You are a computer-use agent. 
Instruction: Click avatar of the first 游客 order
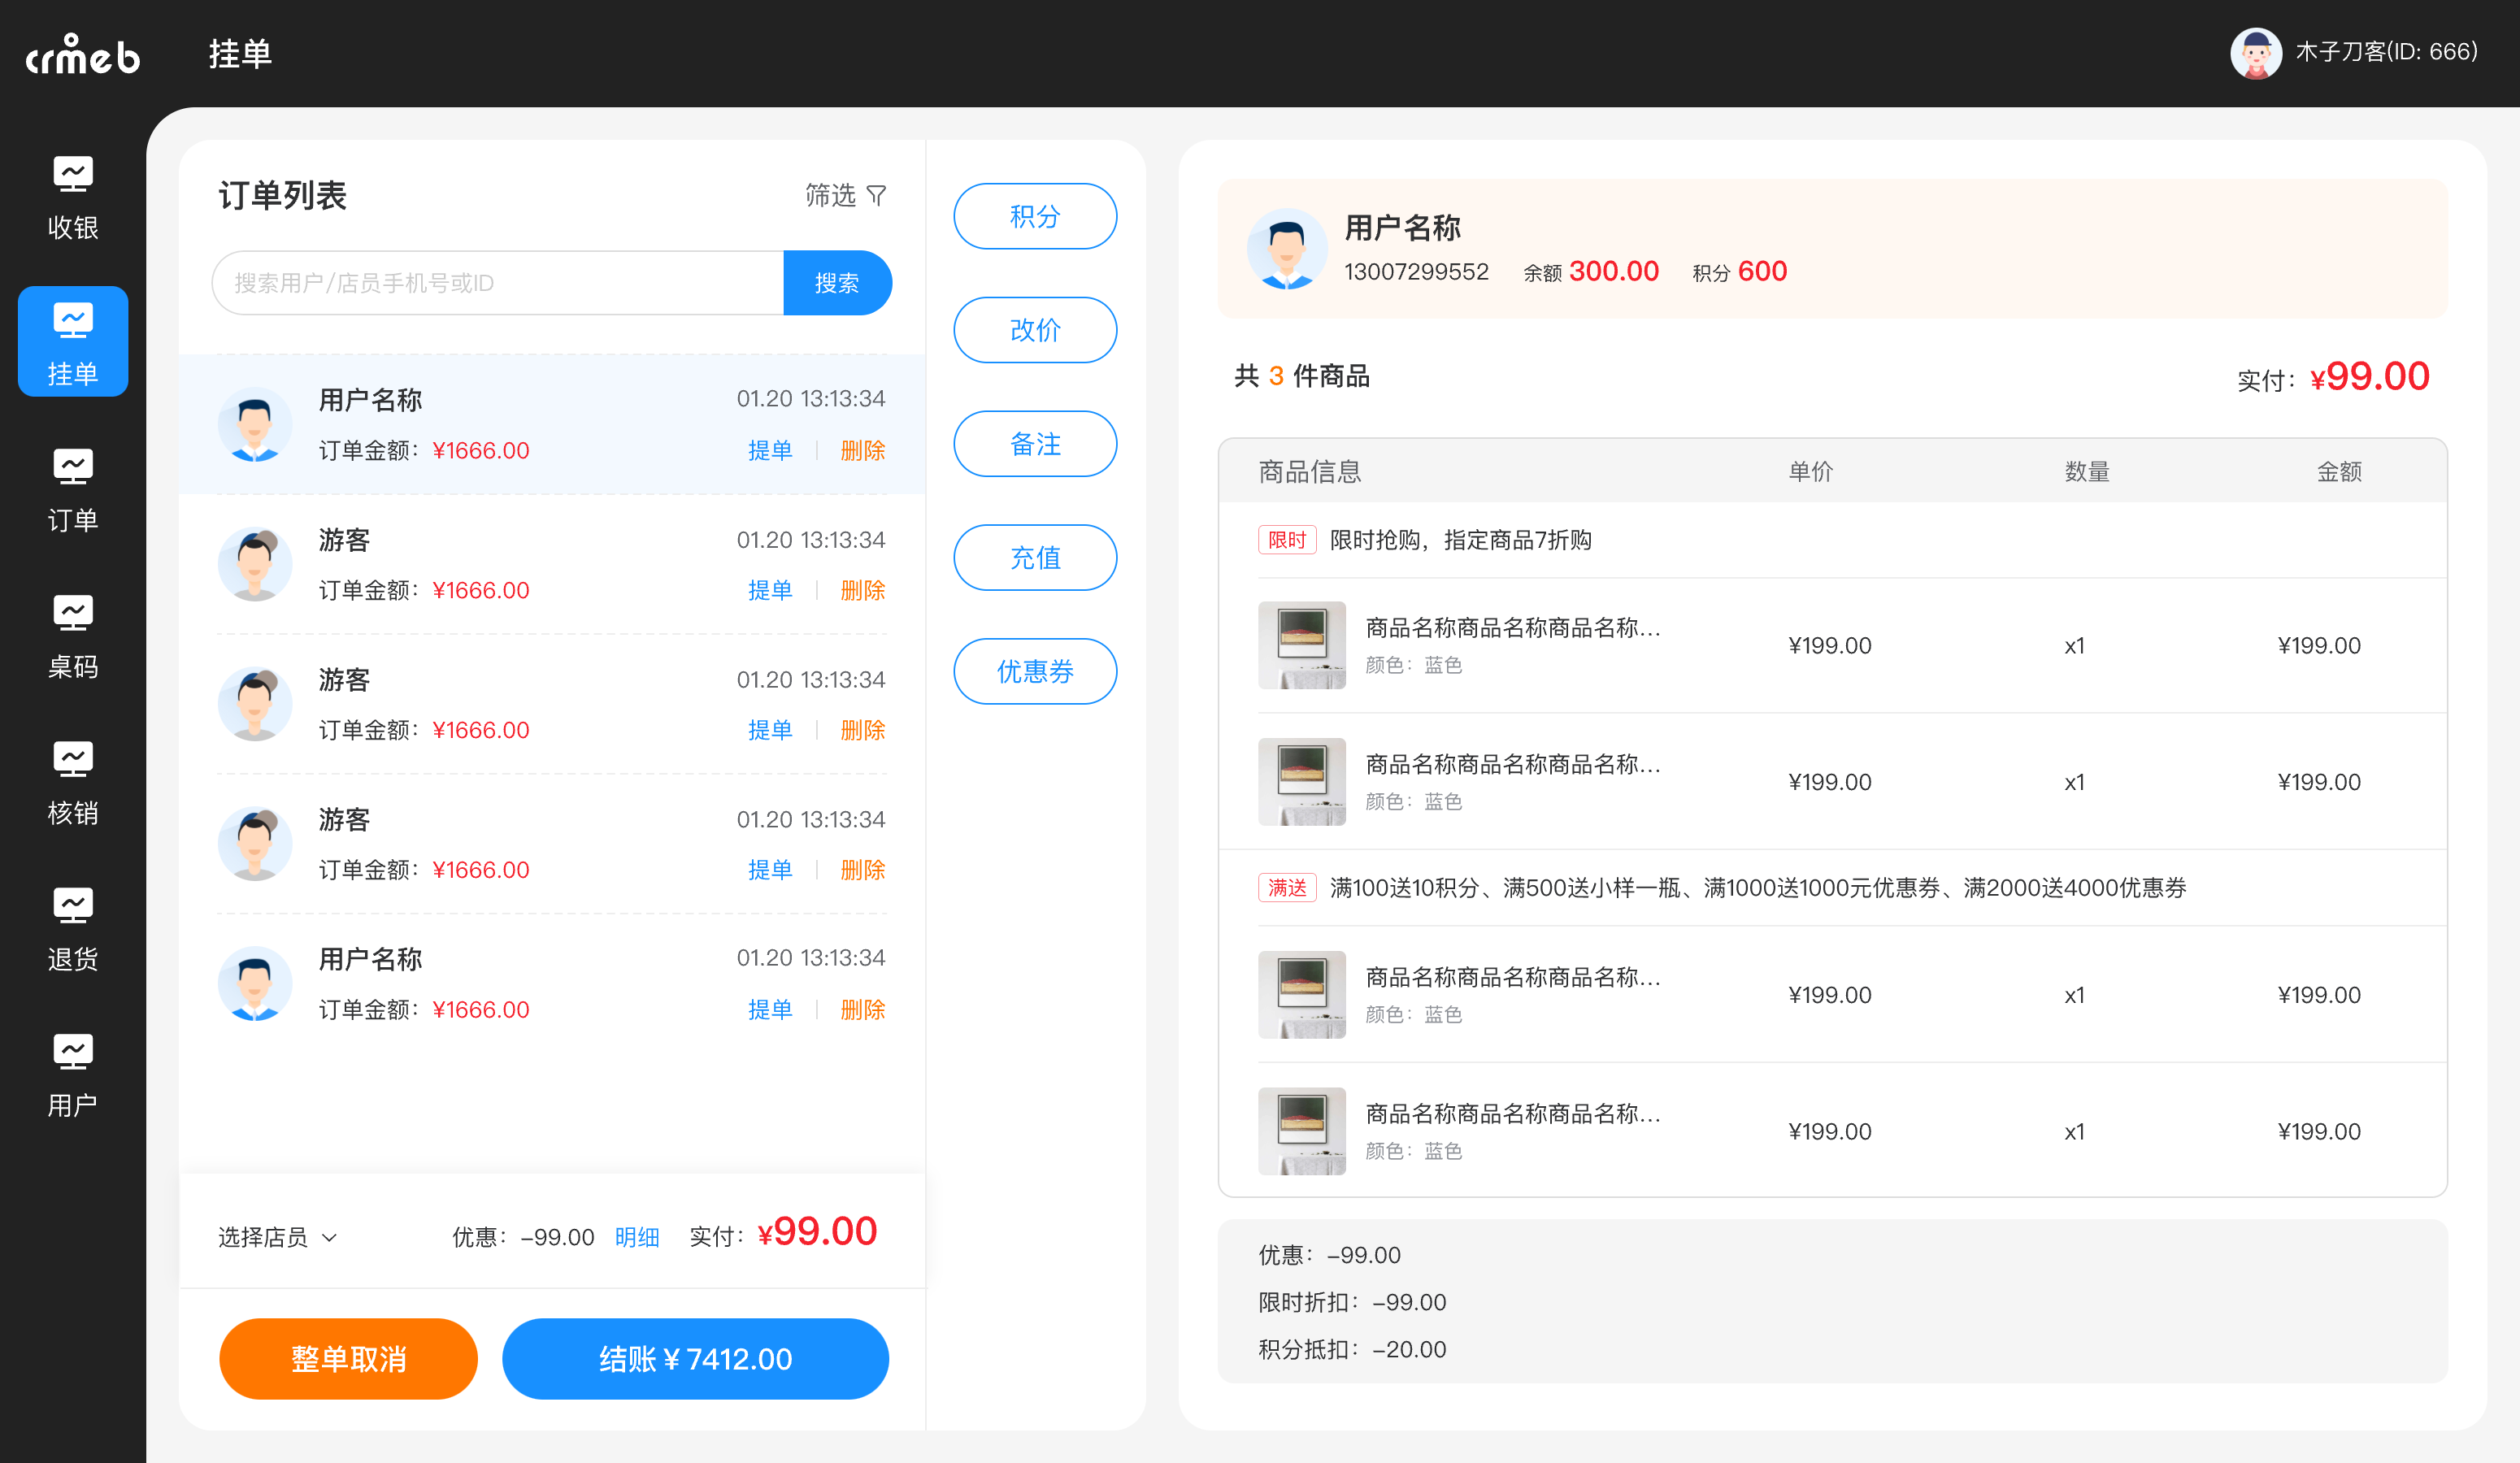point(255,564)
